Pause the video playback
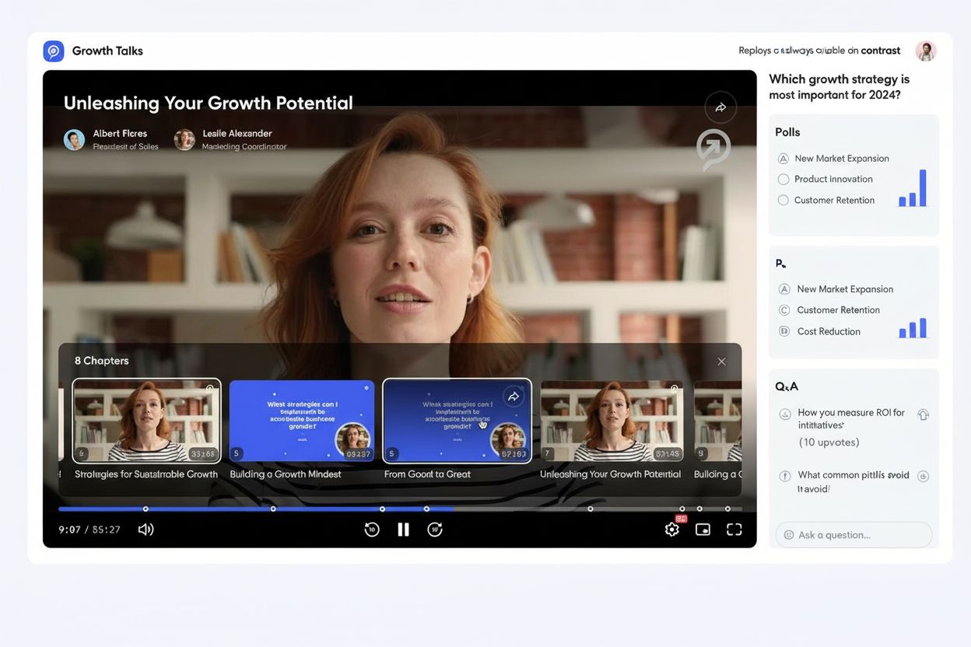Screen dimensions: 971x647 403,530
